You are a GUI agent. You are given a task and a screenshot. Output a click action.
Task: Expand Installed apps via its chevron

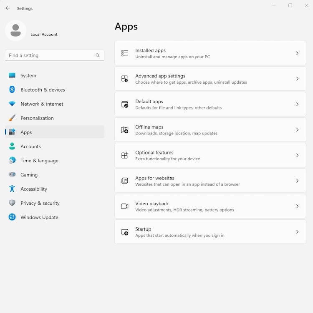(x=298, y=53)
